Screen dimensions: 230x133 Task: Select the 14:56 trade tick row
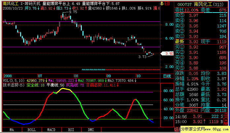point(199,116)
